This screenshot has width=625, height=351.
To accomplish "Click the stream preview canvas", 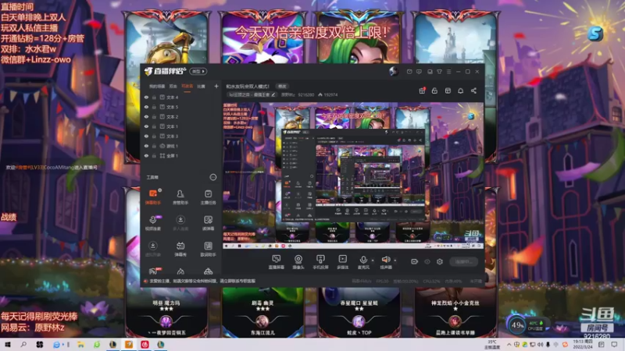I will (353, 175).
